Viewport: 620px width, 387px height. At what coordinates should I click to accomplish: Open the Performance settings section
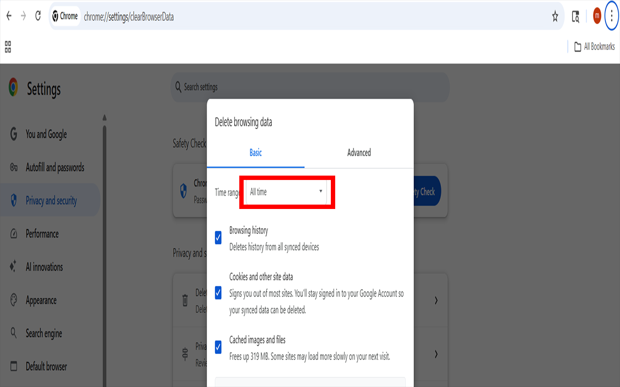42,234
